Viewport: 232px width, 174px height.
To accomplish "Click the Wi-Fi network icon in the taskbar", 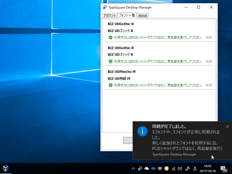I will point(173,168).
